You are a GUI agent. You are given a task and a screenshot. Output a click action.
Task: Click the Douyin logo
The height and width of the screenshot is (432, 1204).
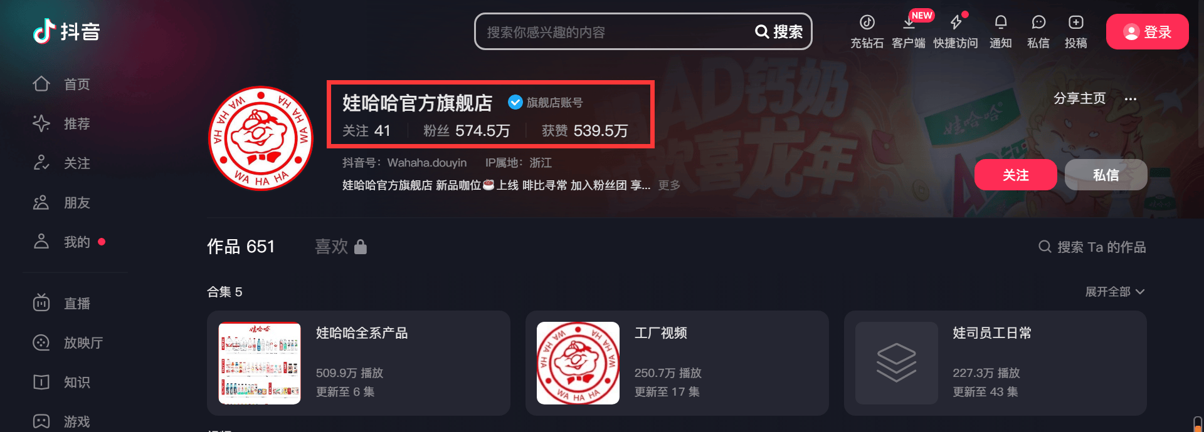[67, 31]
